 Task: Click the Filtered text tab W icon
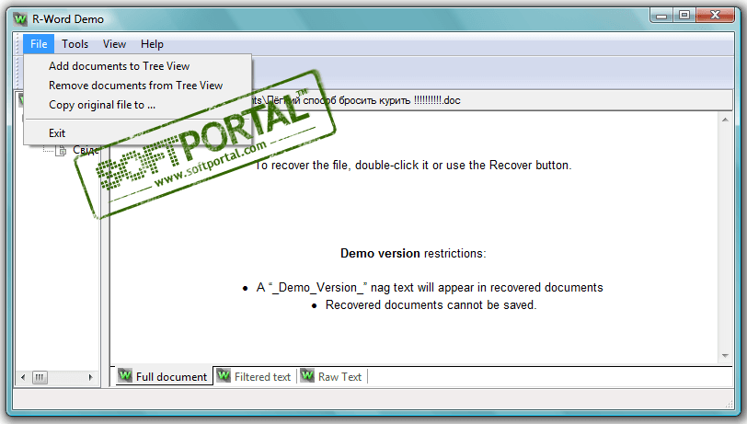click(224, 375)
